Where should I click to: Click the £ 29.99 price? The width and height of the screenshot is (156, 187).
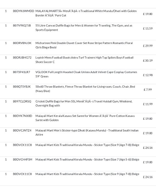coord(148,46)
